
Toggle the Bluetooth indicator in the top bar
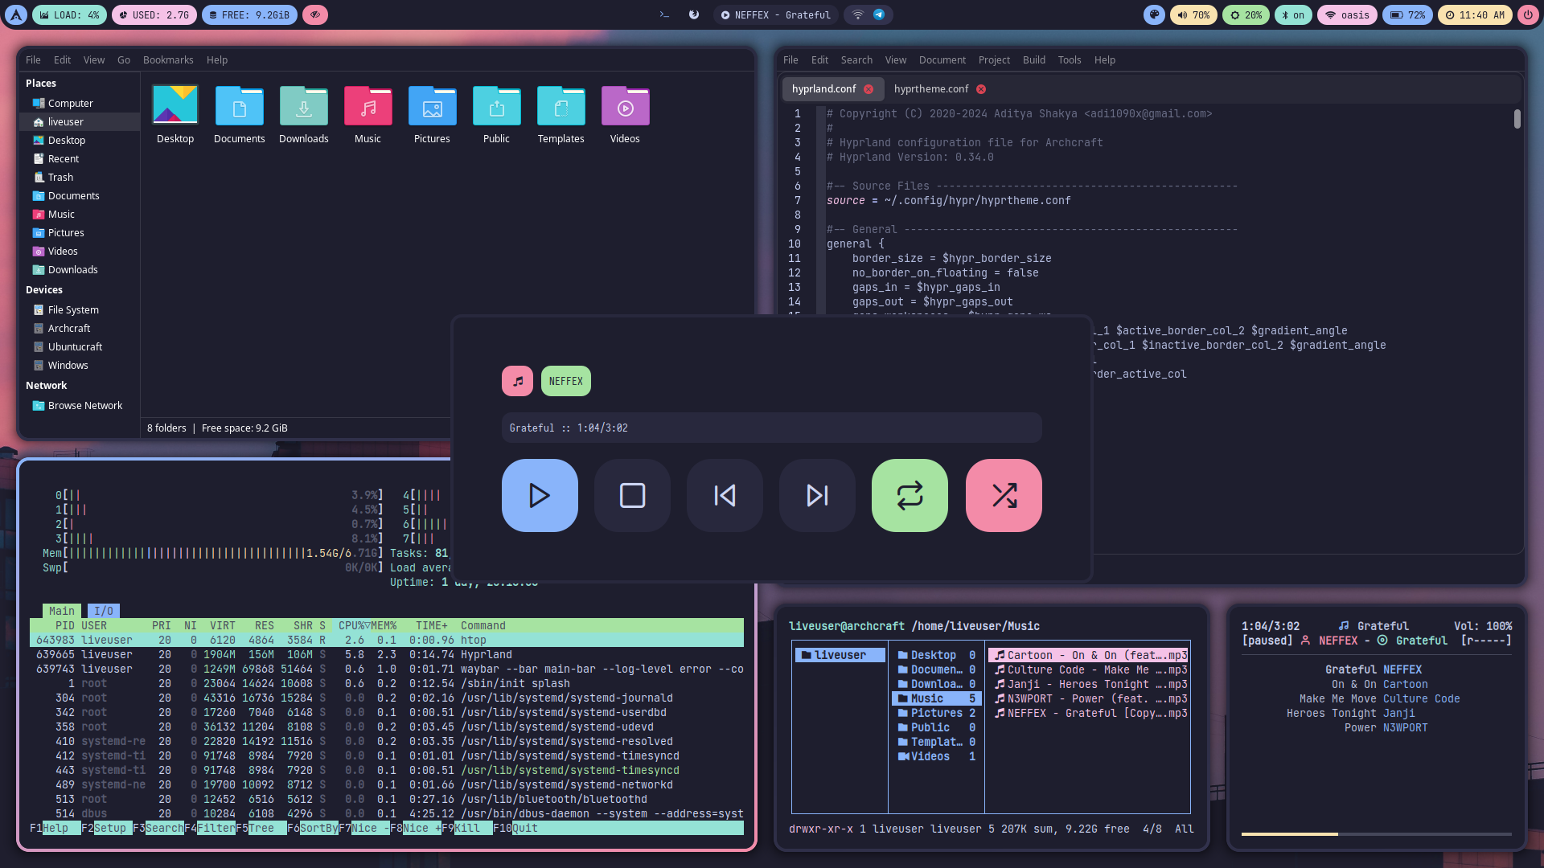tap(1293, 14)
